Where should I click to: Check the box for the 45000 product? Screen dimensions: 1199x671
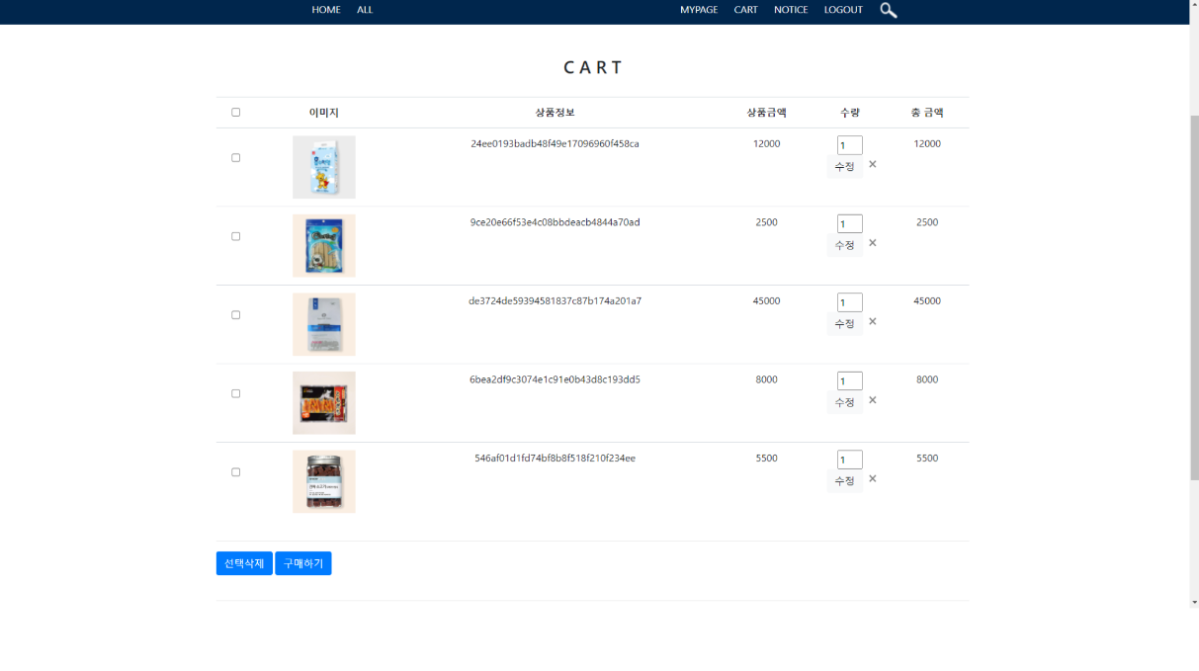(235, 315)
